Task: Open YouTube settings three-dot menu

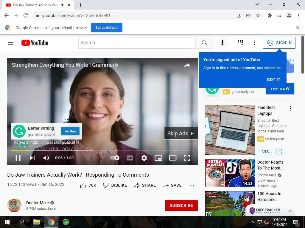Action: (254, 43)
